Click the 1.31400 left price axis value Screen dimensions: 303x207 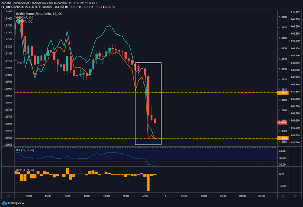(x=8, y=18)
